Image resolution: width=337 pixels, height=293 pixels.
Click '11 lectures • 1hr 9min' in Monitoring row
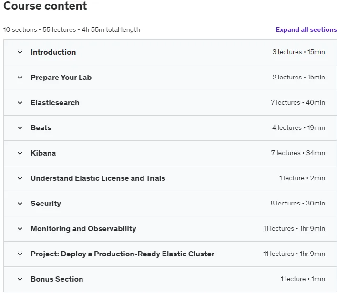point(294,229)
